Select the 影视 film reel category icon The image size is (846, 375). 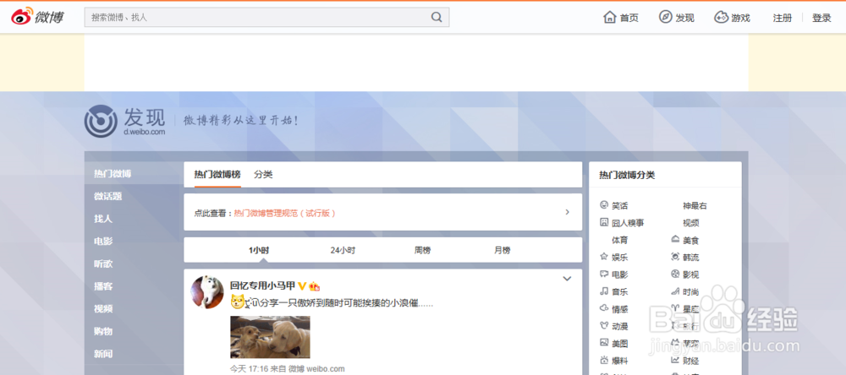[675, 274]
